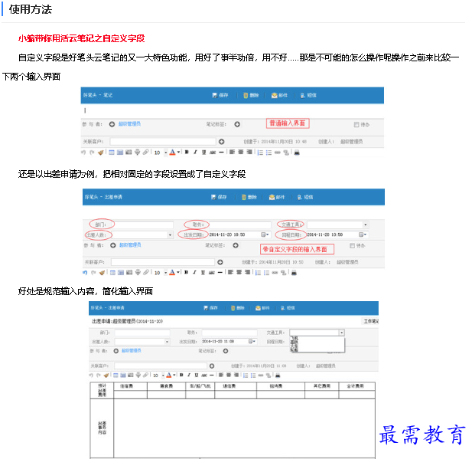Click 短信 in 出差申请 window with expense table
Screen dimensions: 472x459
coord(288,308)
